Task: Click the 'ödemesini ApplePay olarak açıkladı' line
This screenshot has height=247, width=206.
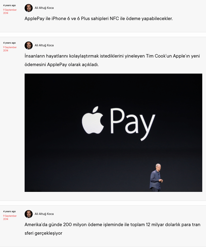Action: pyautogui.click(x=62, y=64)
